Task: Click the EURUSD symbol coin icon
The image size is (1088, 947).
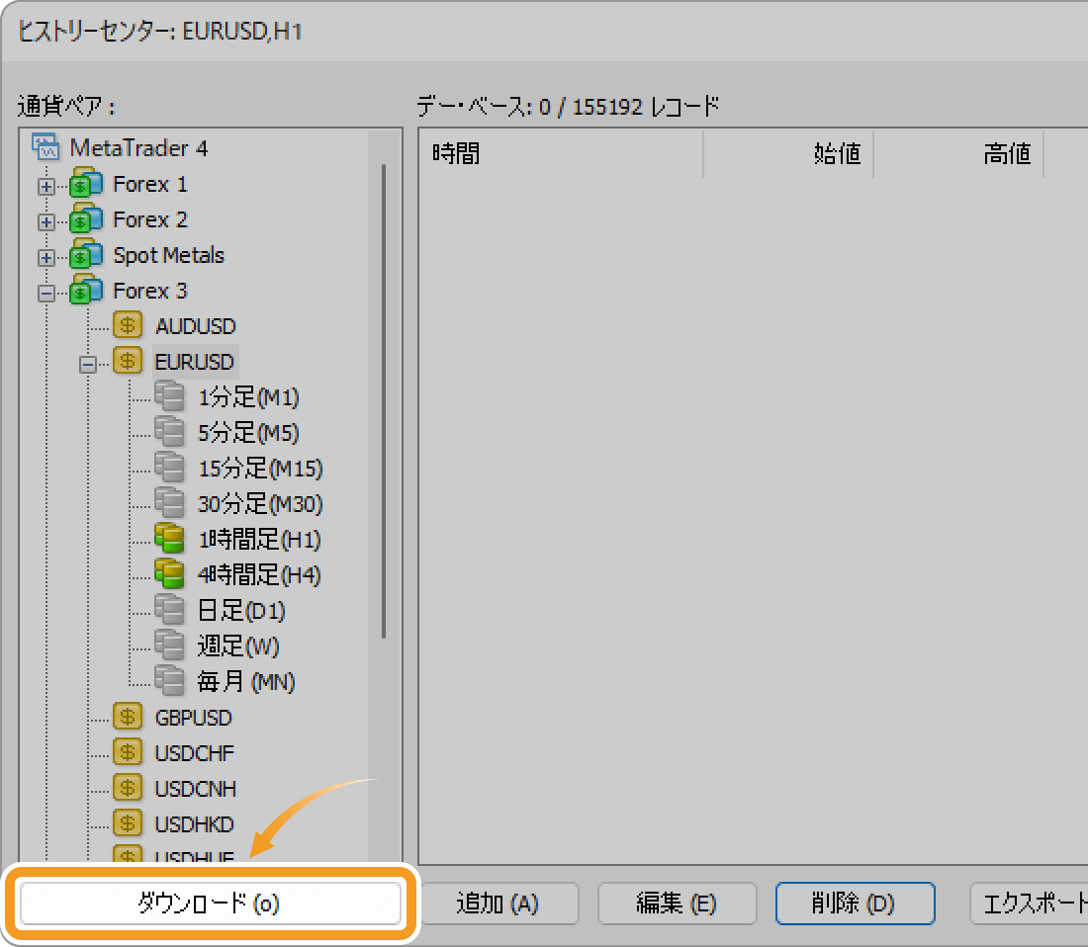Action: (128, 361)
